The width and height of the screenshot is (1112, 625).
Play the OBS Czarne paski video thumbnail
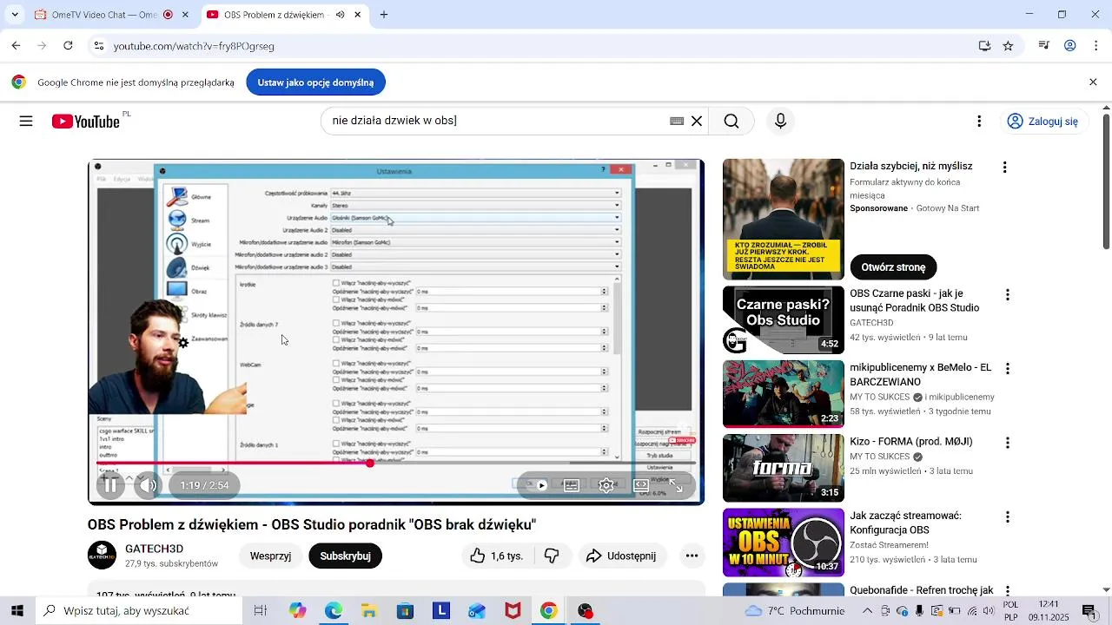click(x=784, y=320)
